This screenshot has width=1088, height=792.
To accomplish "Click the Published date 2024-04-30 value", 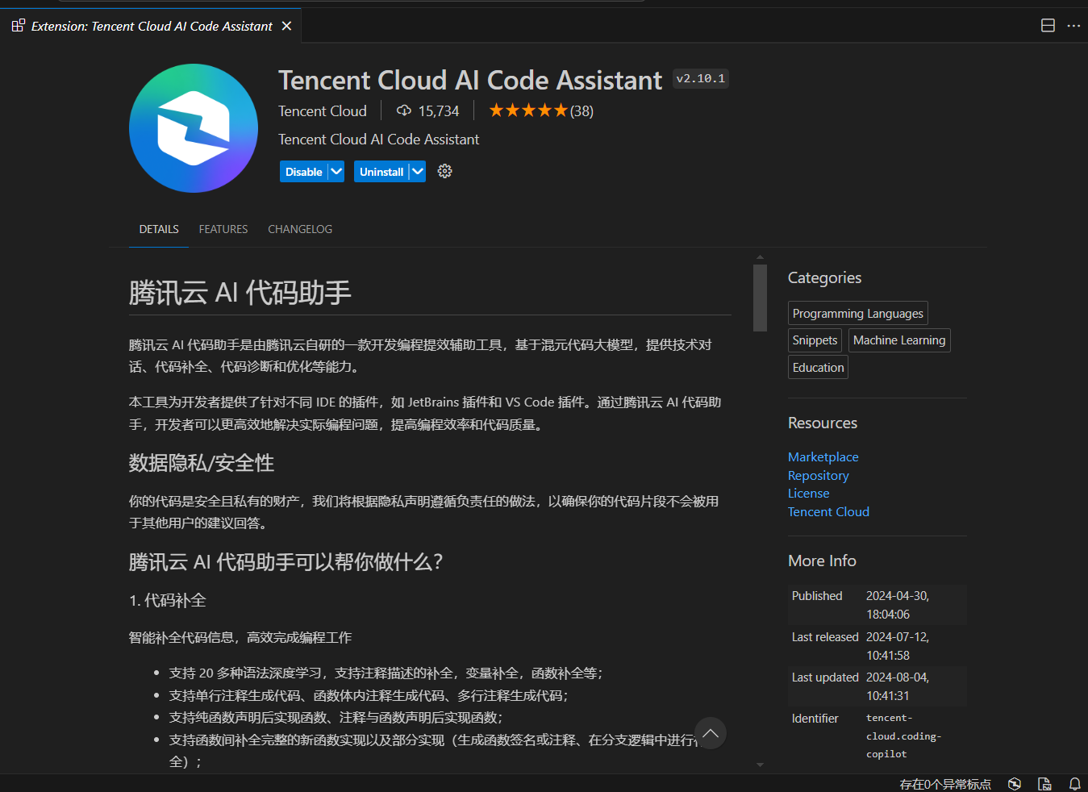I will (898, 605).
